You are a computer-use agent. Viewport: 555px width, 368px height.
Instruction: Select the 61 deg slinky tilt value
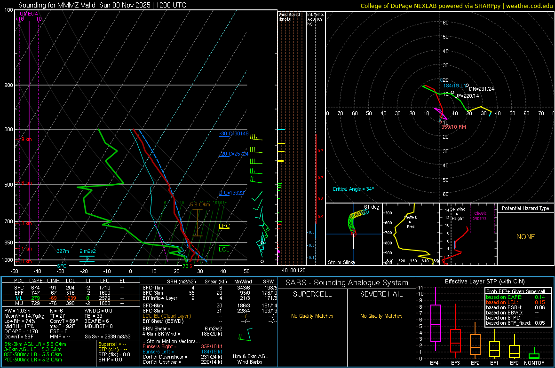[x=372, y=207]
